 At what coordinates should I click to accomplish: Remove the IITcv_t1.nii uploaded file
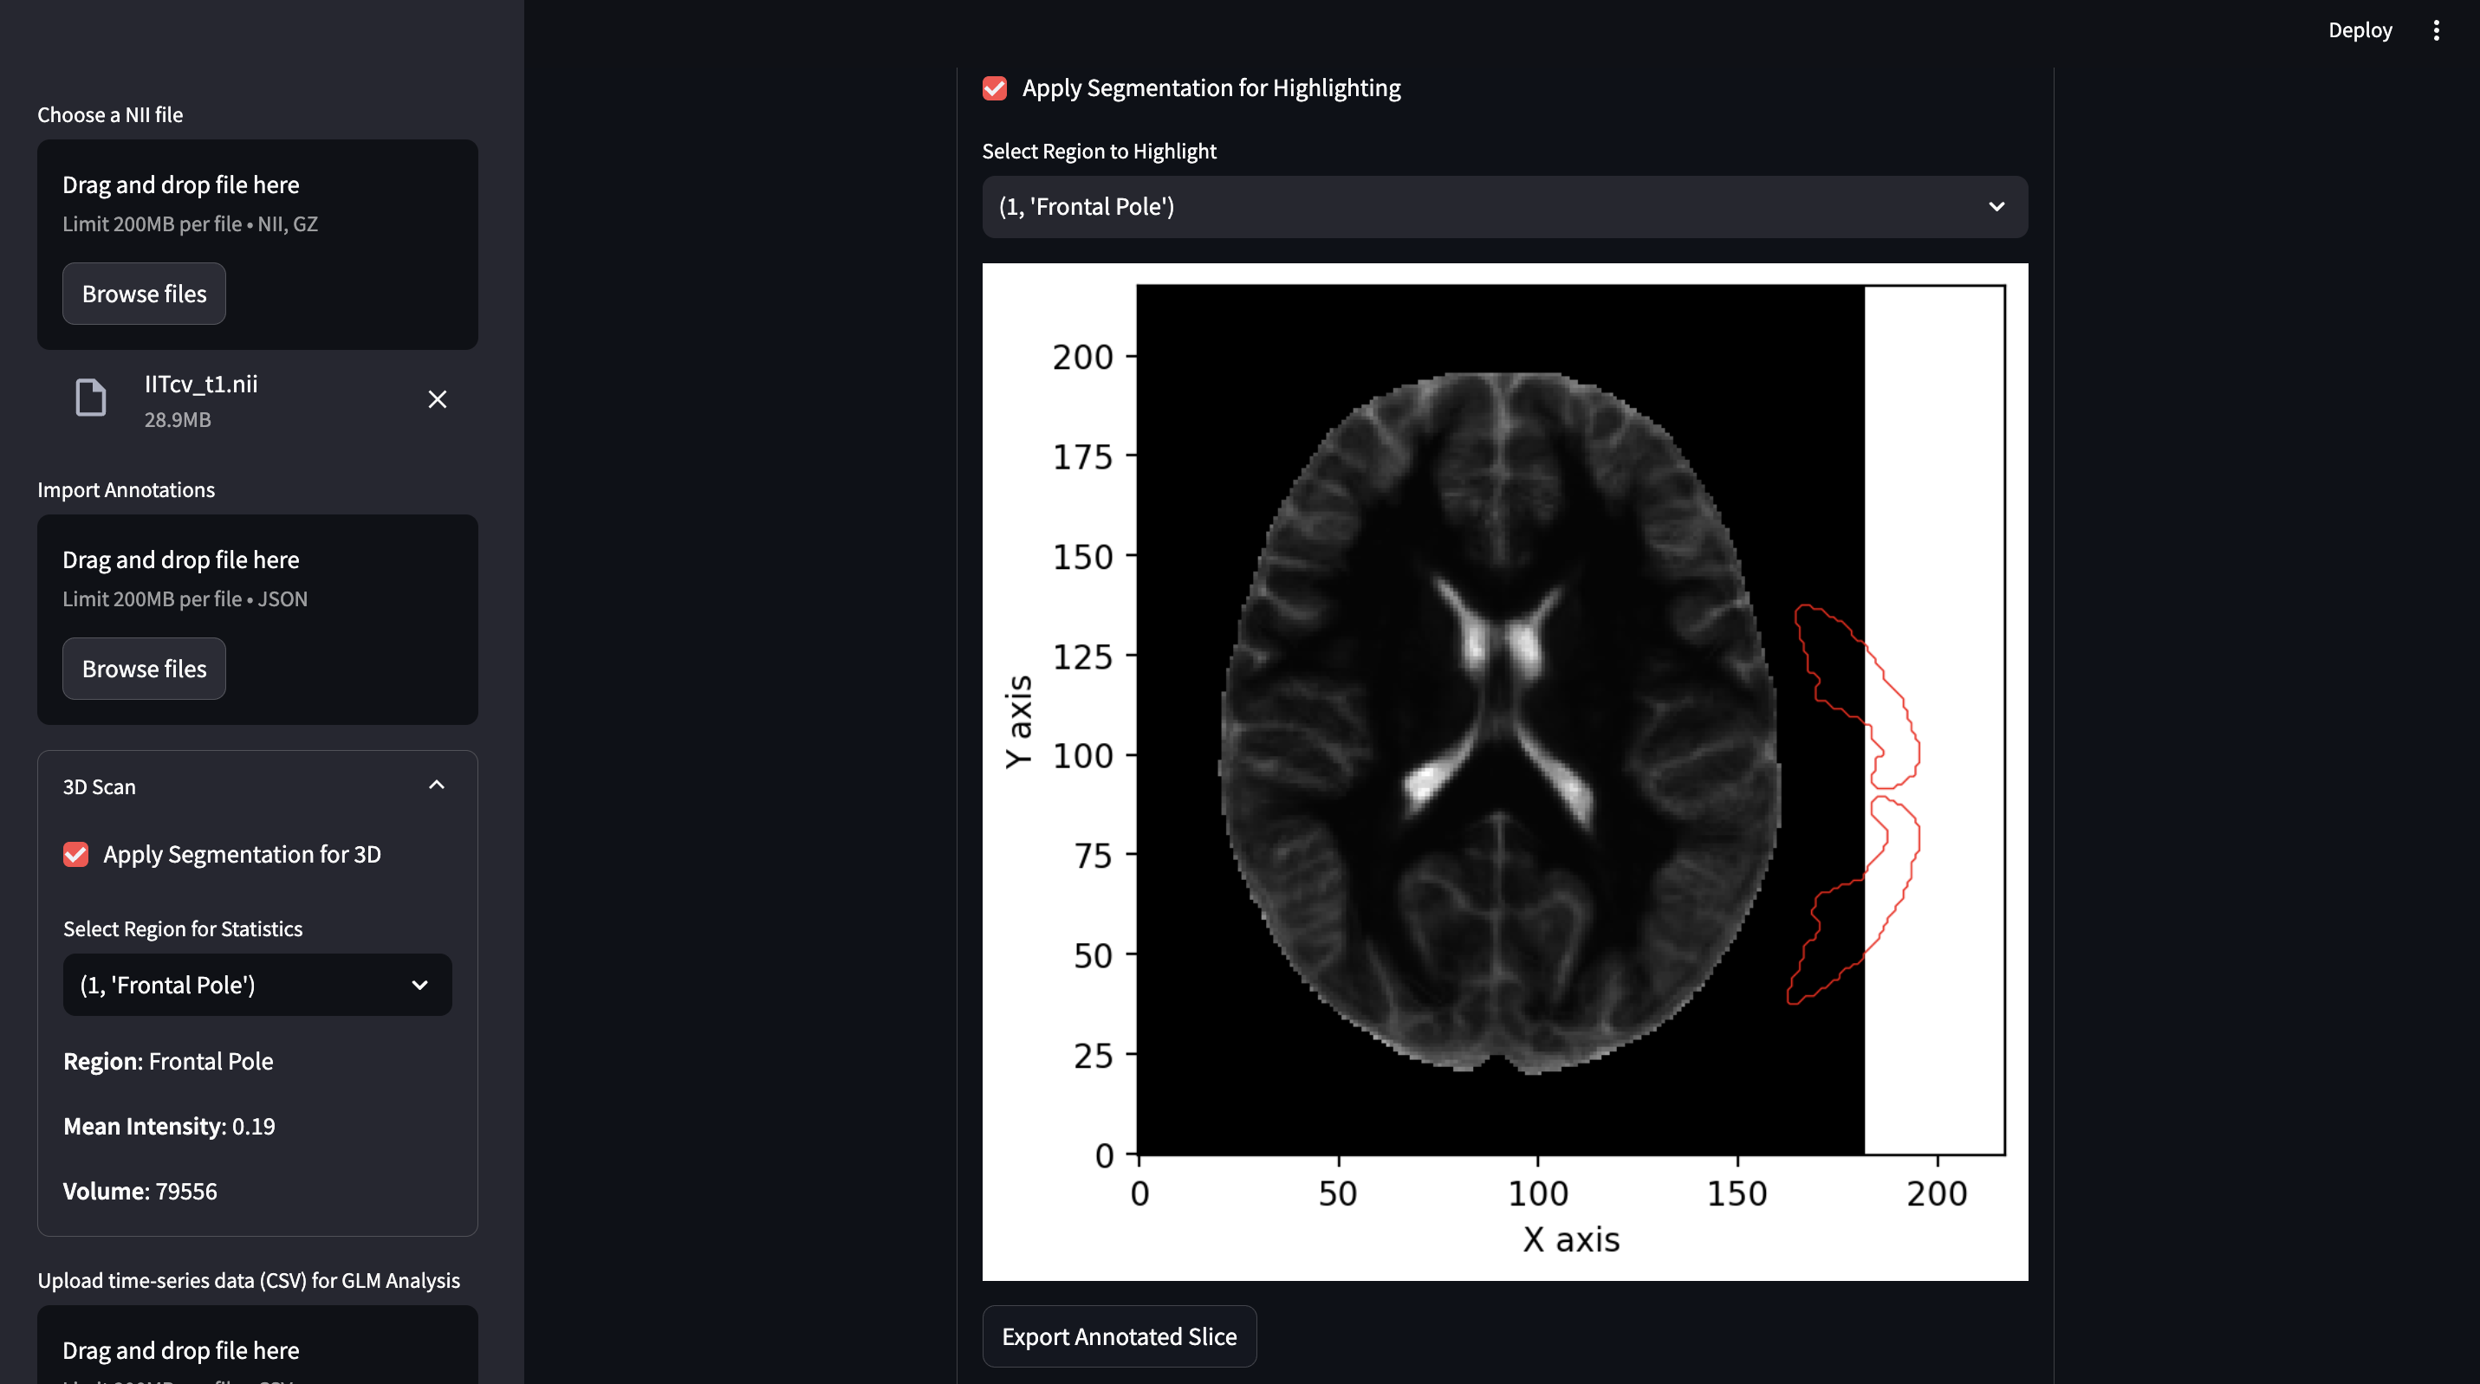(x=437, y=399)
